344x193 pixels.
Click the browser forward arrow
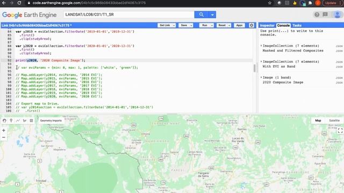11,3
